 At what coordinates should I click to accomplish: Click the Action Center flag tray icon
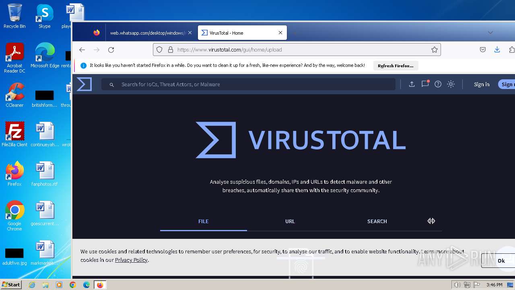click(477, 285)
